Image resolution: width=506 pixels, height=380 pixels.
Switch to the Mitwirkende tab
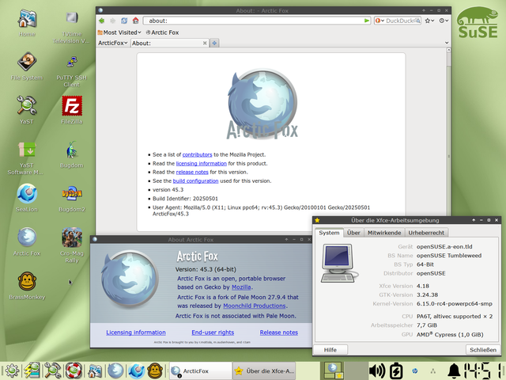tap(384, 233)
